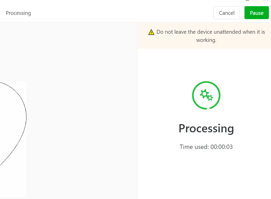
Task: Click empty white area below timer
Action: [204, 175]
